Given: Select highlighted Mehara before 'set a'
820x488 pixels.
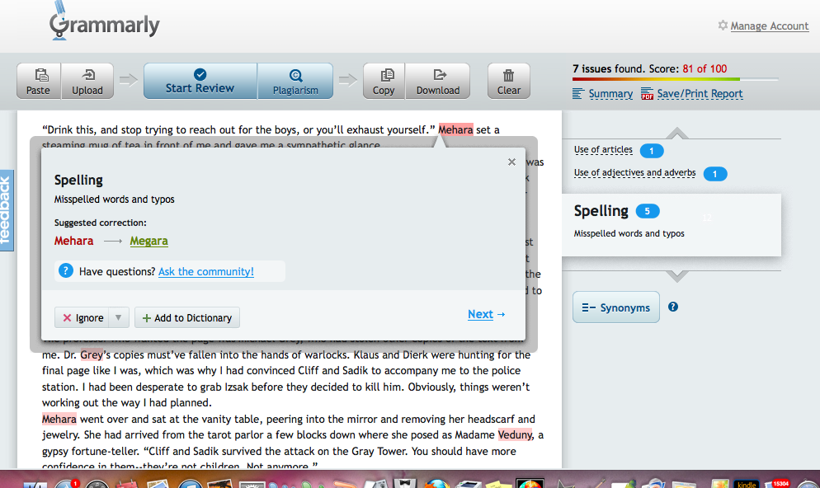Looking at the screenshot, I should pos(455,129).
